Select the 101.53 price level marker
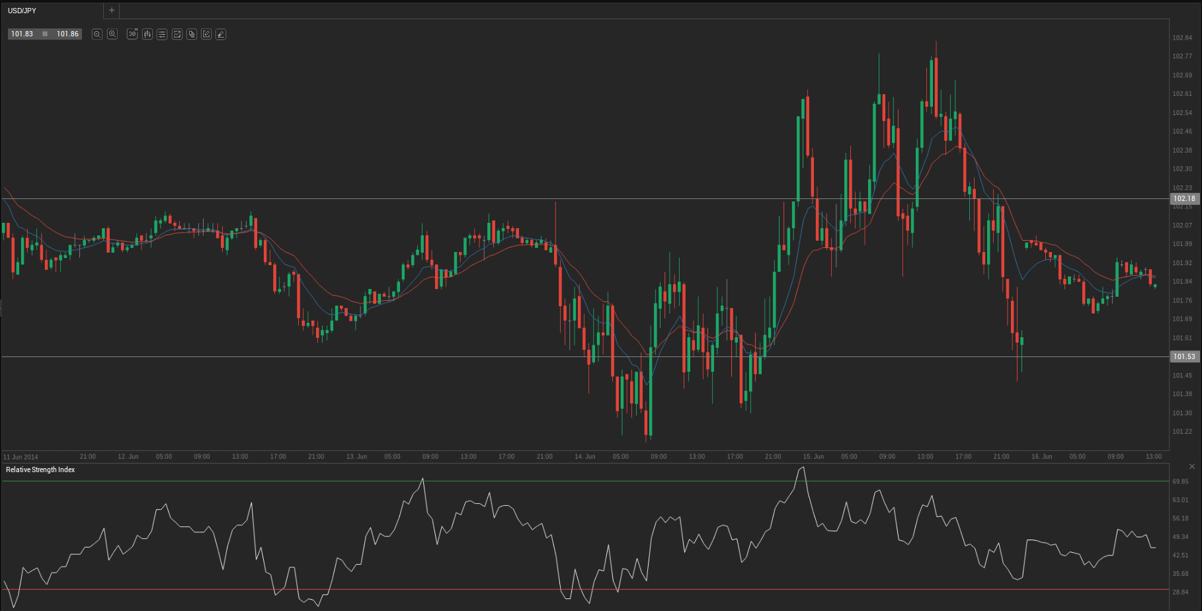 click(x=1183, y=356)
